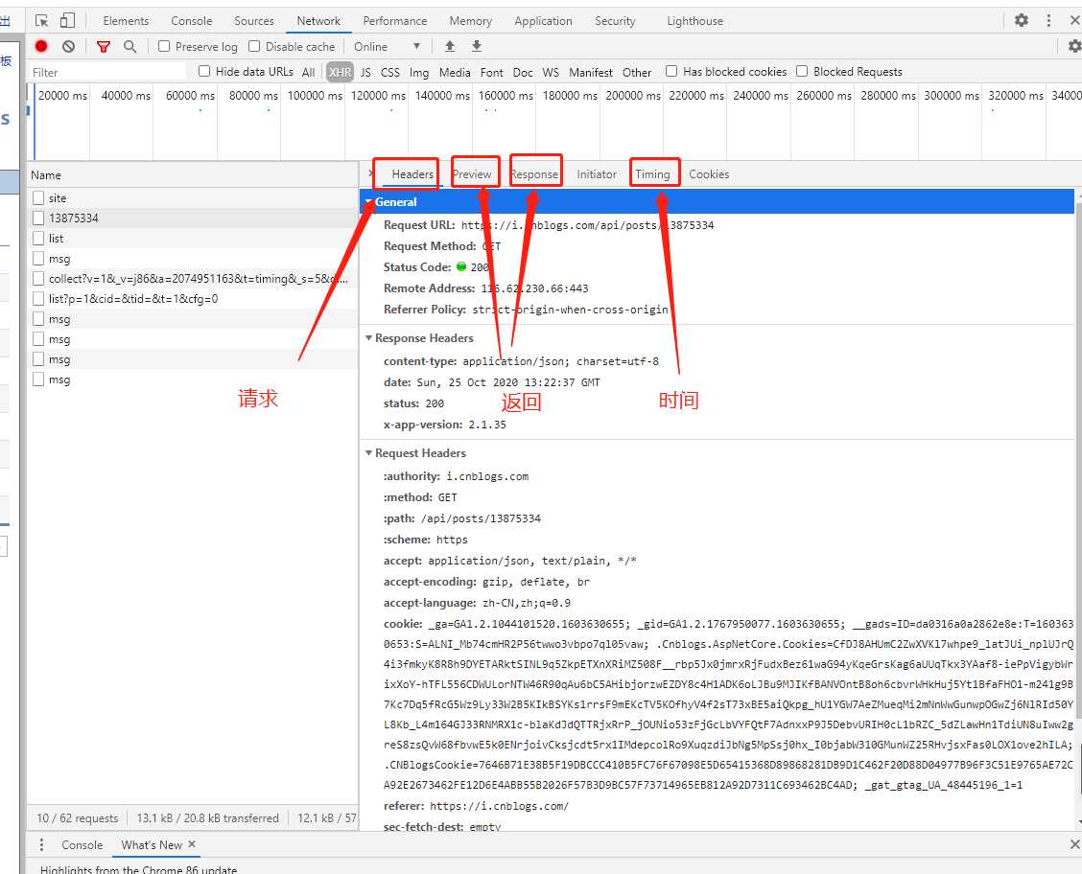Switch to the Console panel tab

coord(192,21)
